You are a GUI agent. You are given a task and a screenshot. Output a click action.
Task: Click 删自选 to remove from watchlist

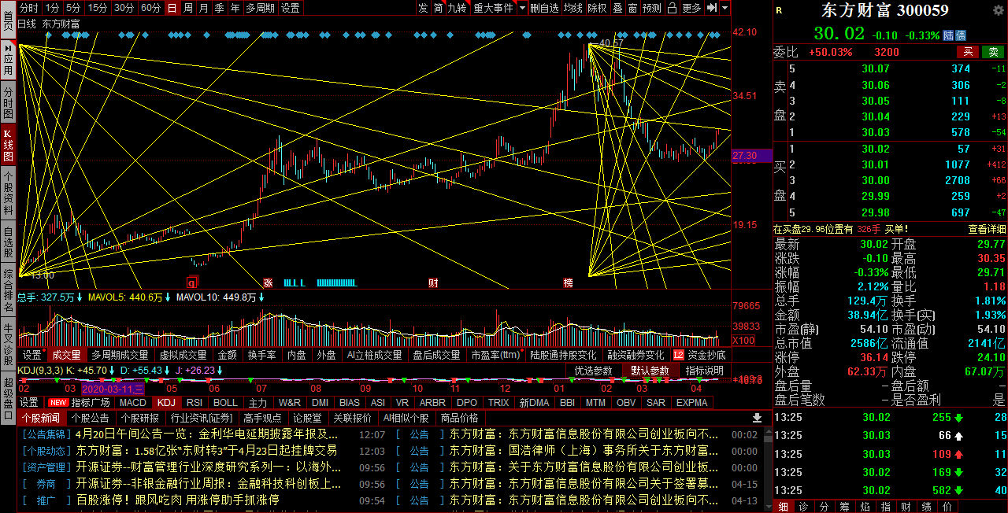pos(544,8)
